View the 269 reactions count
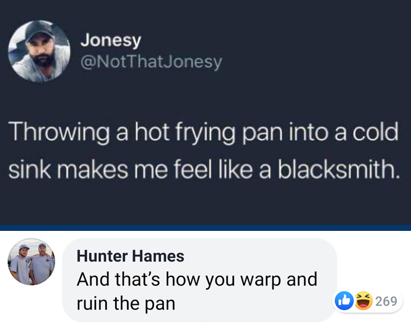411x327 pixels. point(386,301)
